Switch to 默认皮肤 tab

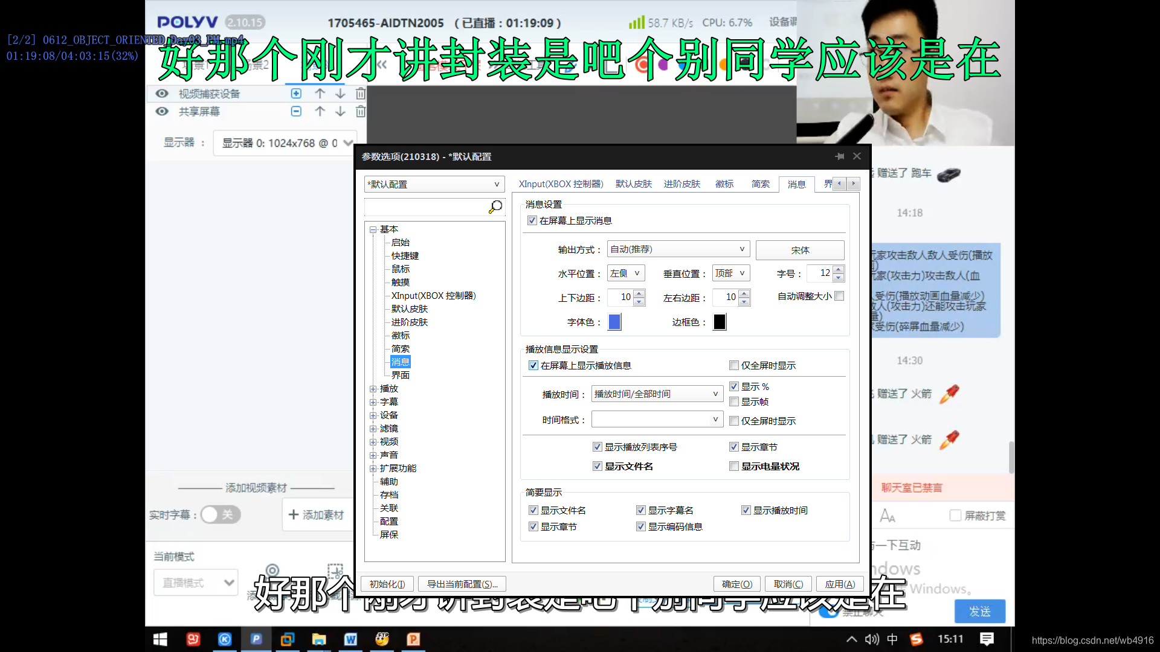(x=633, y=184)
